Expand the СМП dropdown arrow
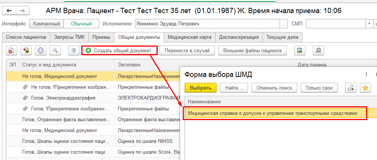The height and width of the screenshot is (160, 377). [x=370, y=24]
